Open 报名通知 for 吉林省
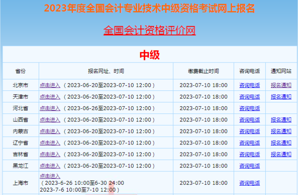 pos(281,154)
